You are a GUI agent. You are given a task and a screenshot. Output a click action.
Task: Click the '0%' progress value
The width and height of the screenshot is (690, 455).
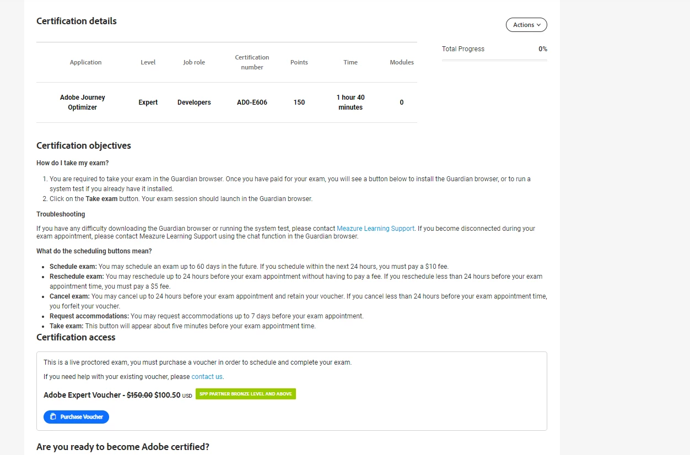pos(543,49)
